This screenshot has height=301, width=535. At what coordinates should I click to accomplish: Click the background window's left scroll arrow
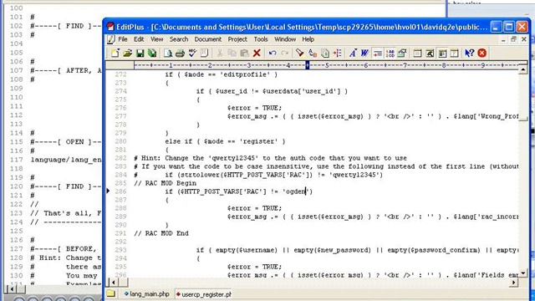pyautogui.click(x=12, y=289)
